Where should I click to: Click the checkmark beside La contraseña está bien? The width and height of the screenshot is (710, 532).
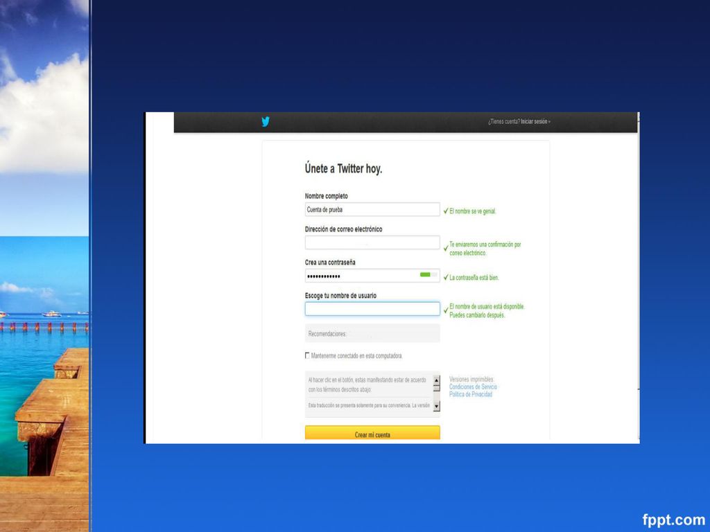tap(446, 277)
